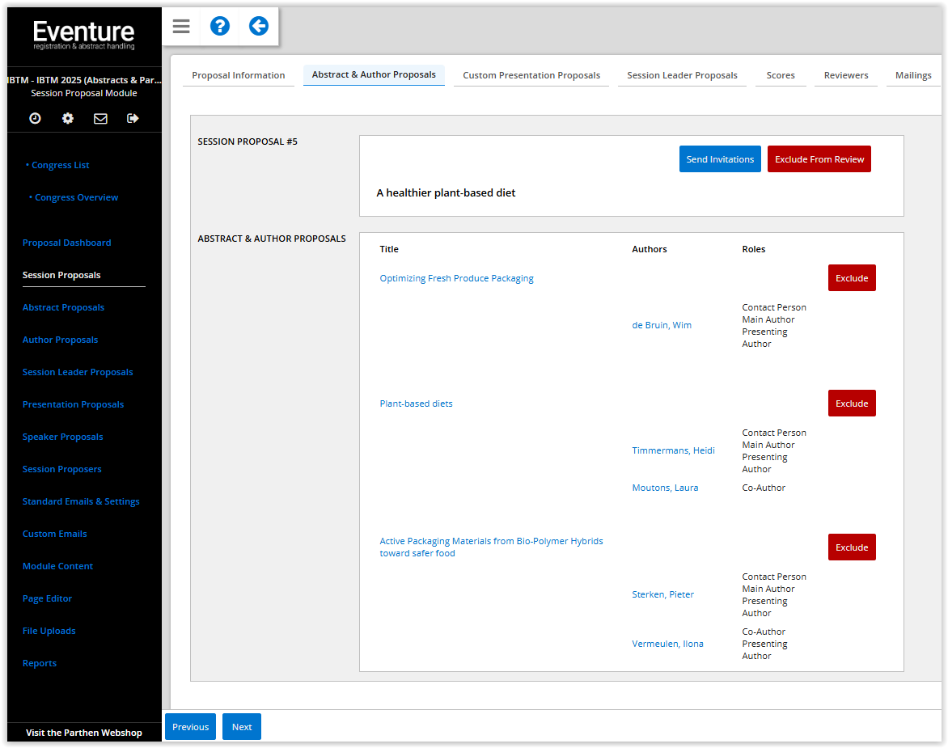Screen dimensions: 948x748
Task: Click the blue question mark help icon
Action: 219,27
